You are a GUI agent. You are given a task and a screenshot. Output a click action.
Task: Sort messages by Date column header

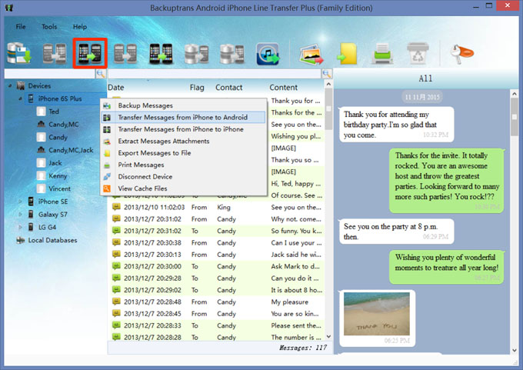coord(115,88)
